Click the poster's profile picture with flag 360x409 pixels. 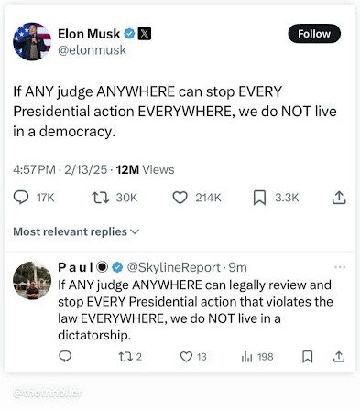tap(32, 41)
